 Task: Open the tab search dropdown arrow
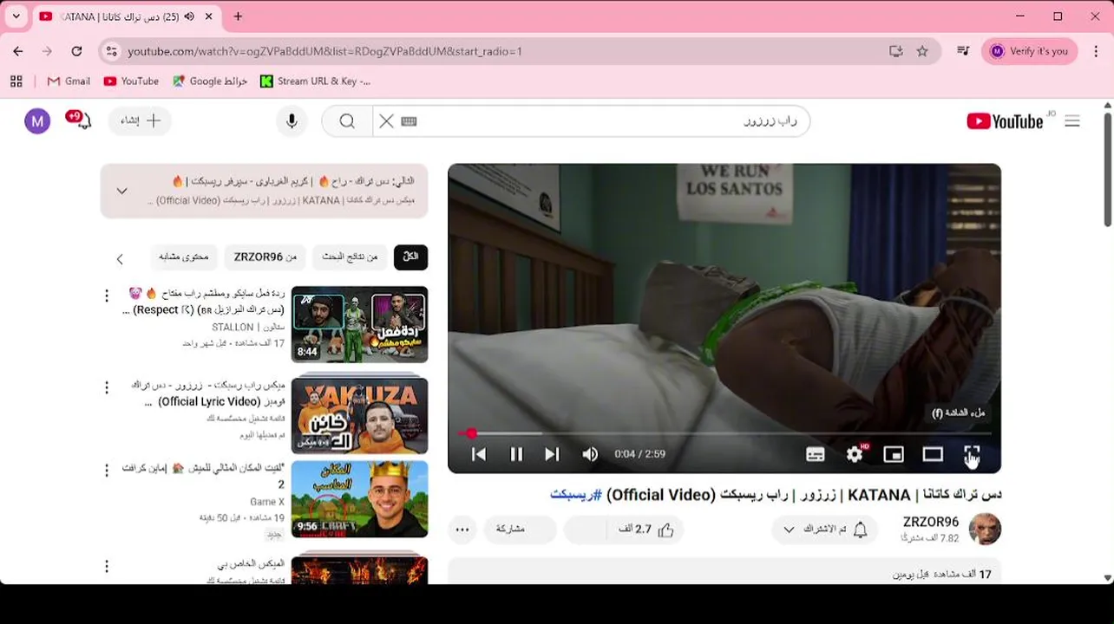[x=16, y=16]
